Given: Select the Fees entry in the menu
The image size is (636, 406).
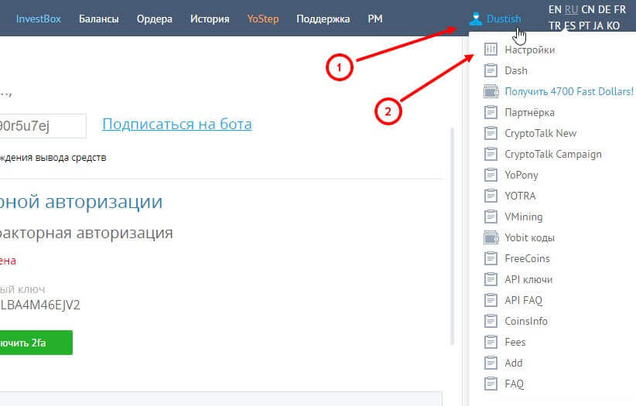Looking at the screenshot, I should coord(515,342).
